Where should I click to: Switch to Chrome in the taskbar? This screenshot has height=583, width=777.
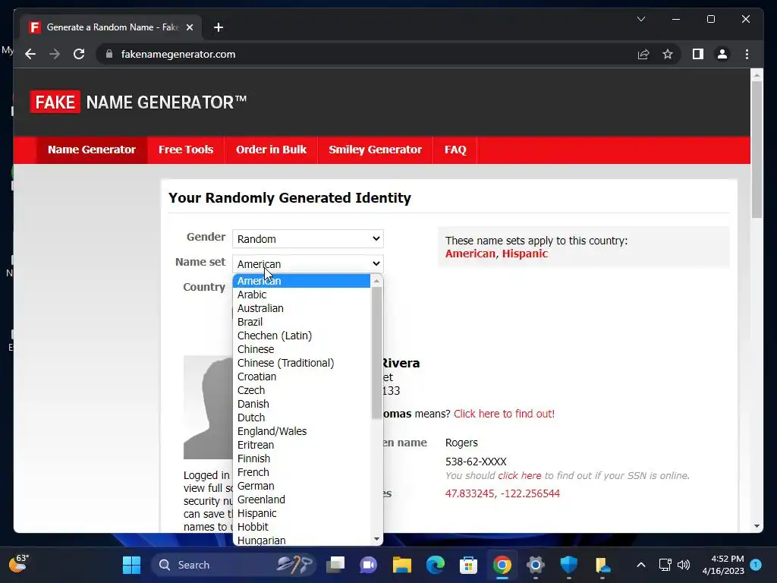click(502, 565)
